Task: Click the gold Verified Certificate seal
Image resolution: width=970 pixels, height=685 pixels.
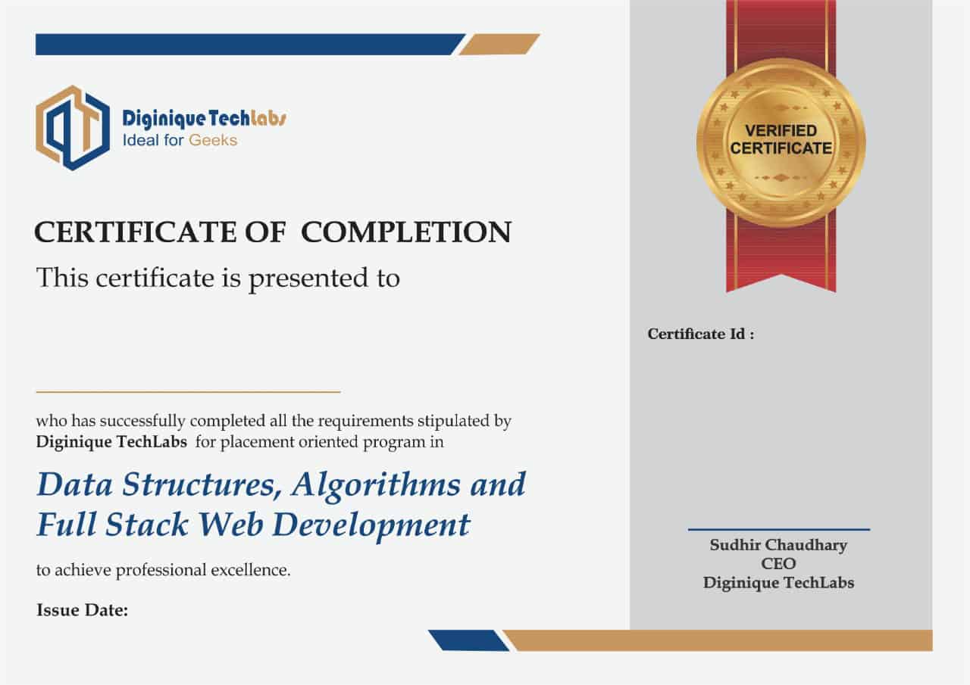Action: tap(781, 142)
